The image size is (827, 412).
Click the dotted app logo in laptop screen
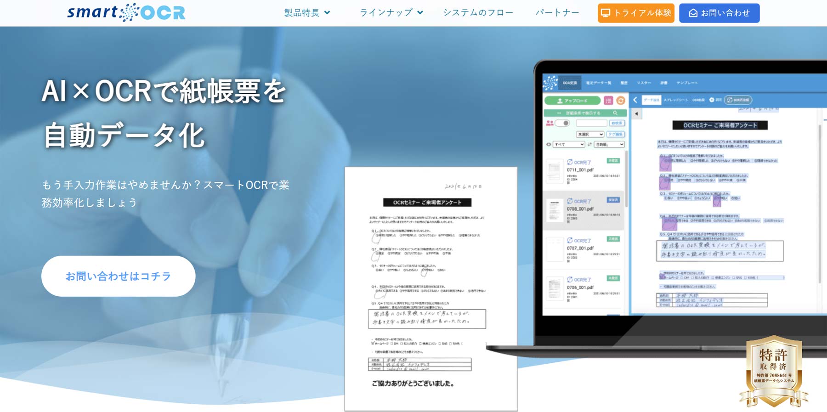pos(550,83)
